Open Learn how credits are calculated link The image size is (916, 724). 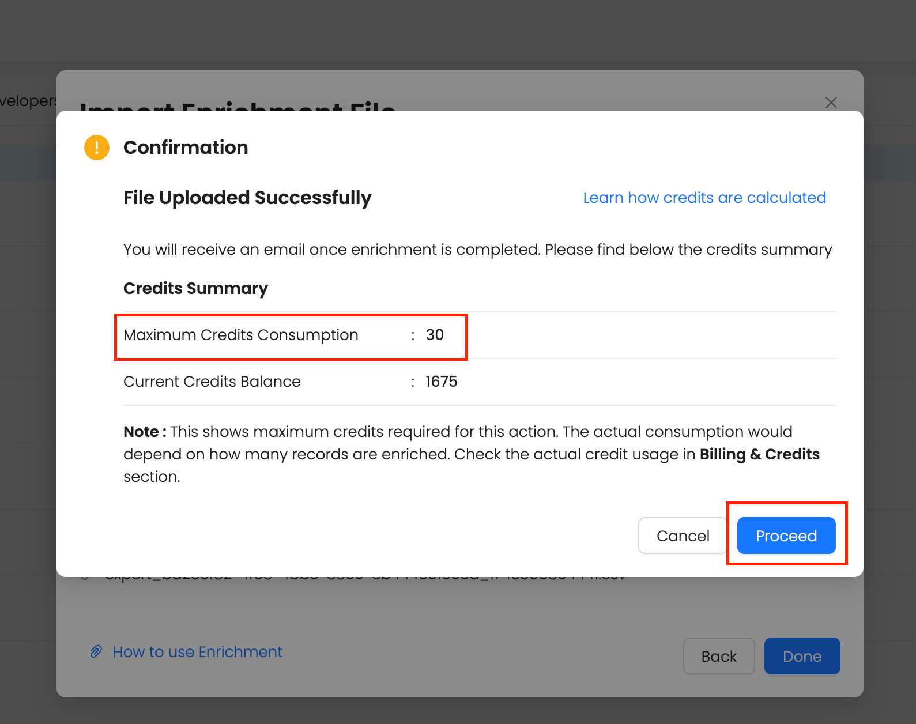[x=704, y=198]
